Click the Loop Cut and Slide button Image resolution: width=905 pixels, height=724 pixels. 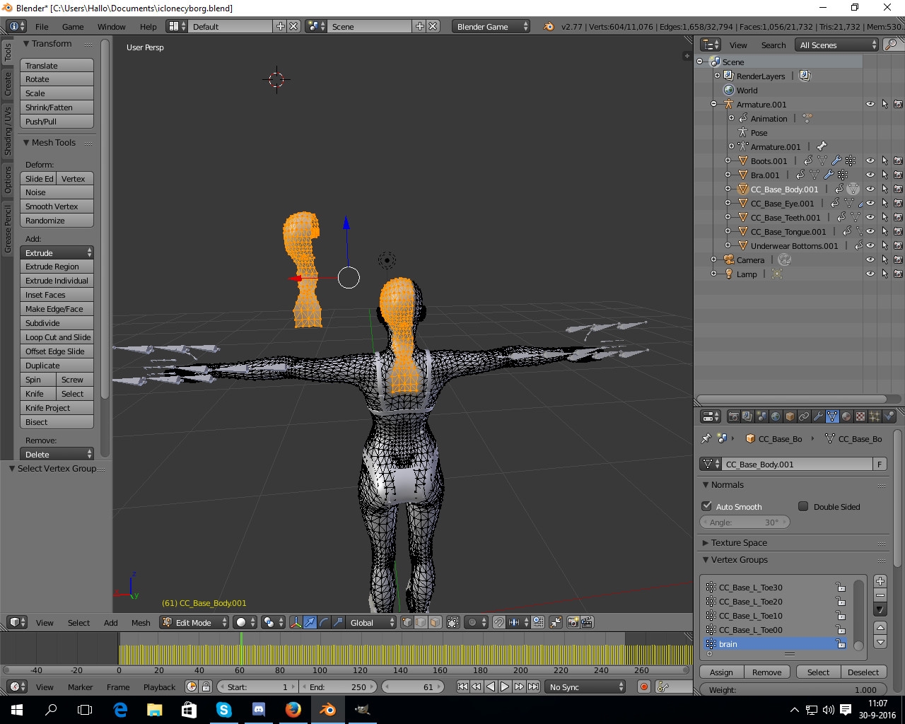[57, 337]
